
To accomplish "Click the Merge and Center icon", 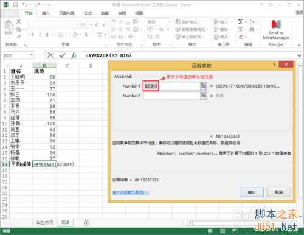I will point(136,29).
